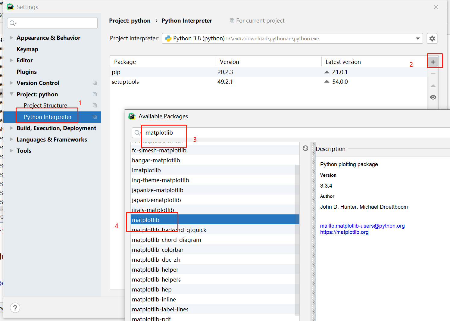Click the PyCharm icon in Settings title
450x321 pixels.
(x=10, y=7)
